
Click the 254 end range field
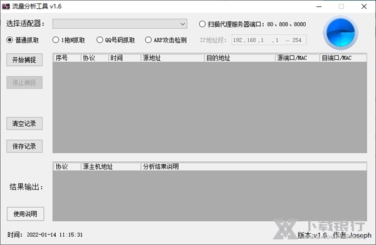pyautogui.click(x=297, y=40)
